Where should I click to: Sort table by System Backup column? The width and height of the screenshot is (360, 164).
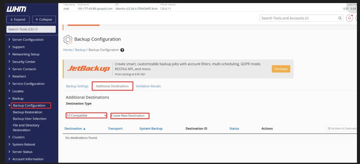[x=151, y=128]
